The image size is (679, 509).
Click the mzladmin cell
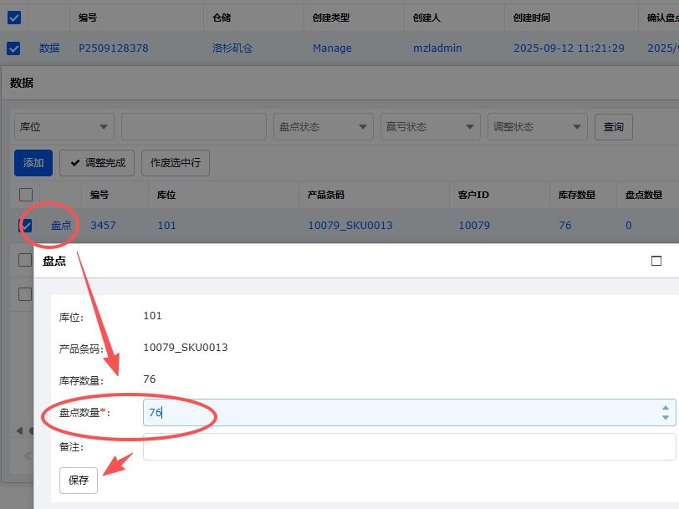(x=437, y=48)
